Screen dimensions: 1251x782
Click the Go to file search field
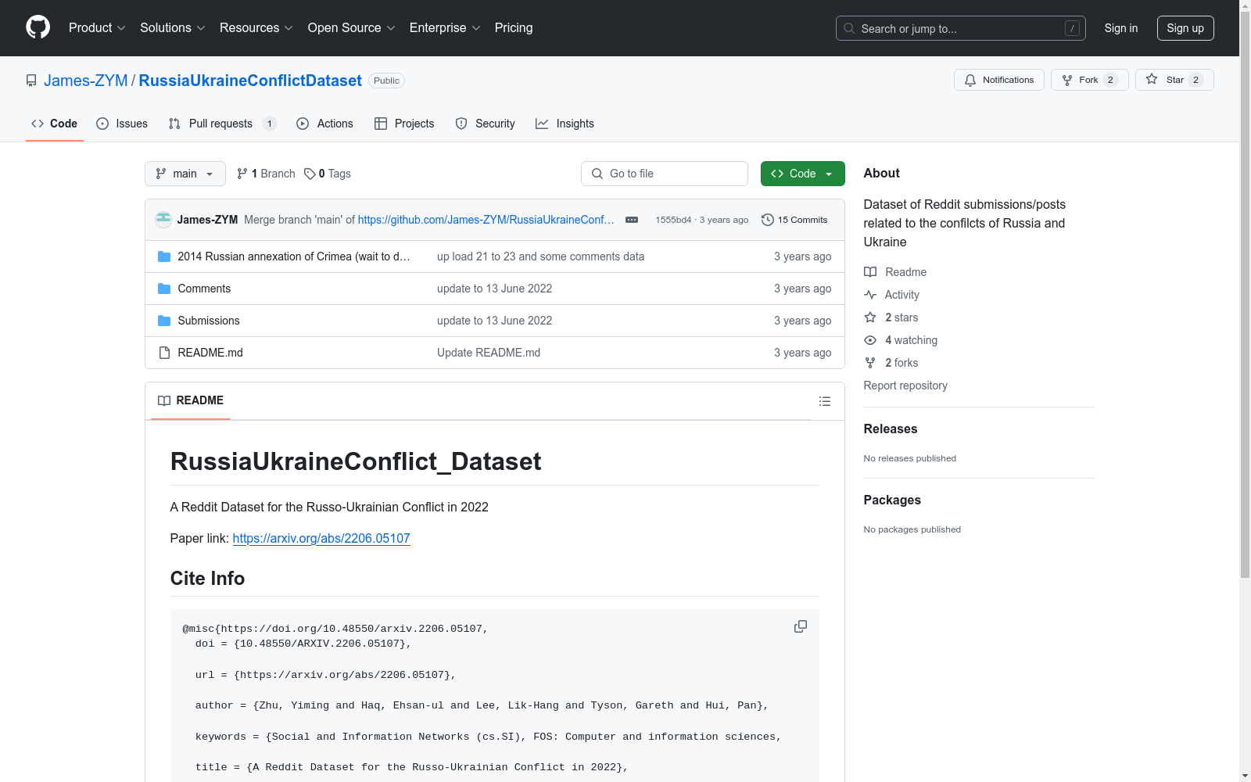pyautogui.click(x=665, y=174)
